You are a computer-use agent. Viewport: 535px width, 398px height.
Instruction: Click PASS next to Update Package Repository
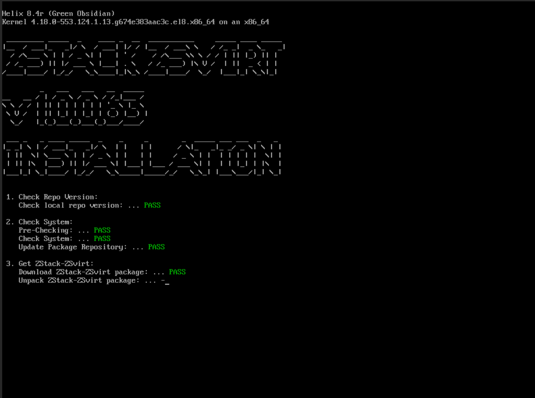click(156, 247)
